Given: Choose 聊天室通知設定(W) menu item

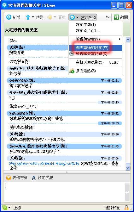Looking at the screenshot, I should 96,48.
